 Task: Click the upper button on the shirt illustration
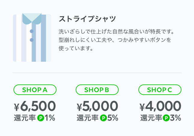click(32, 31)
